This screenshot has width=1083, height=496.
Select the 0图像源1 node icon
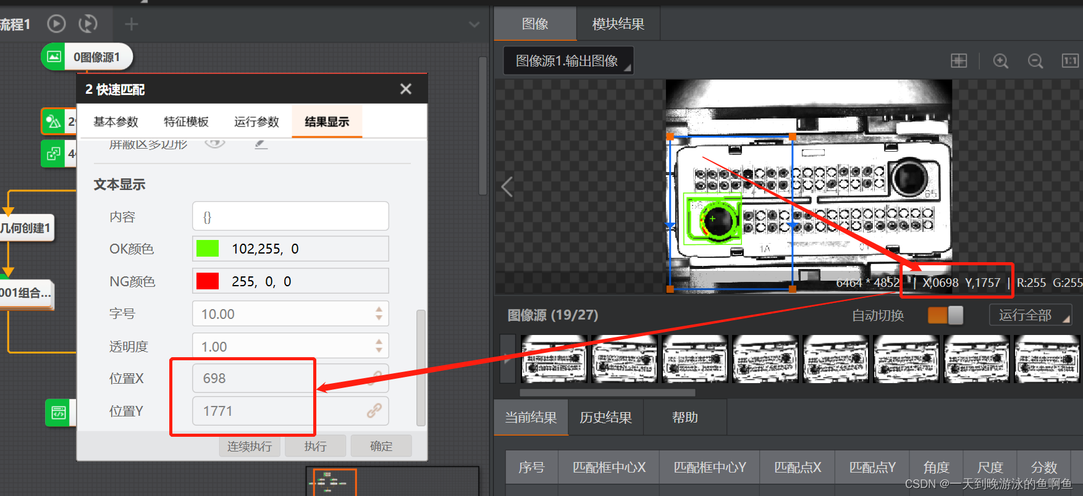point(54,57)
